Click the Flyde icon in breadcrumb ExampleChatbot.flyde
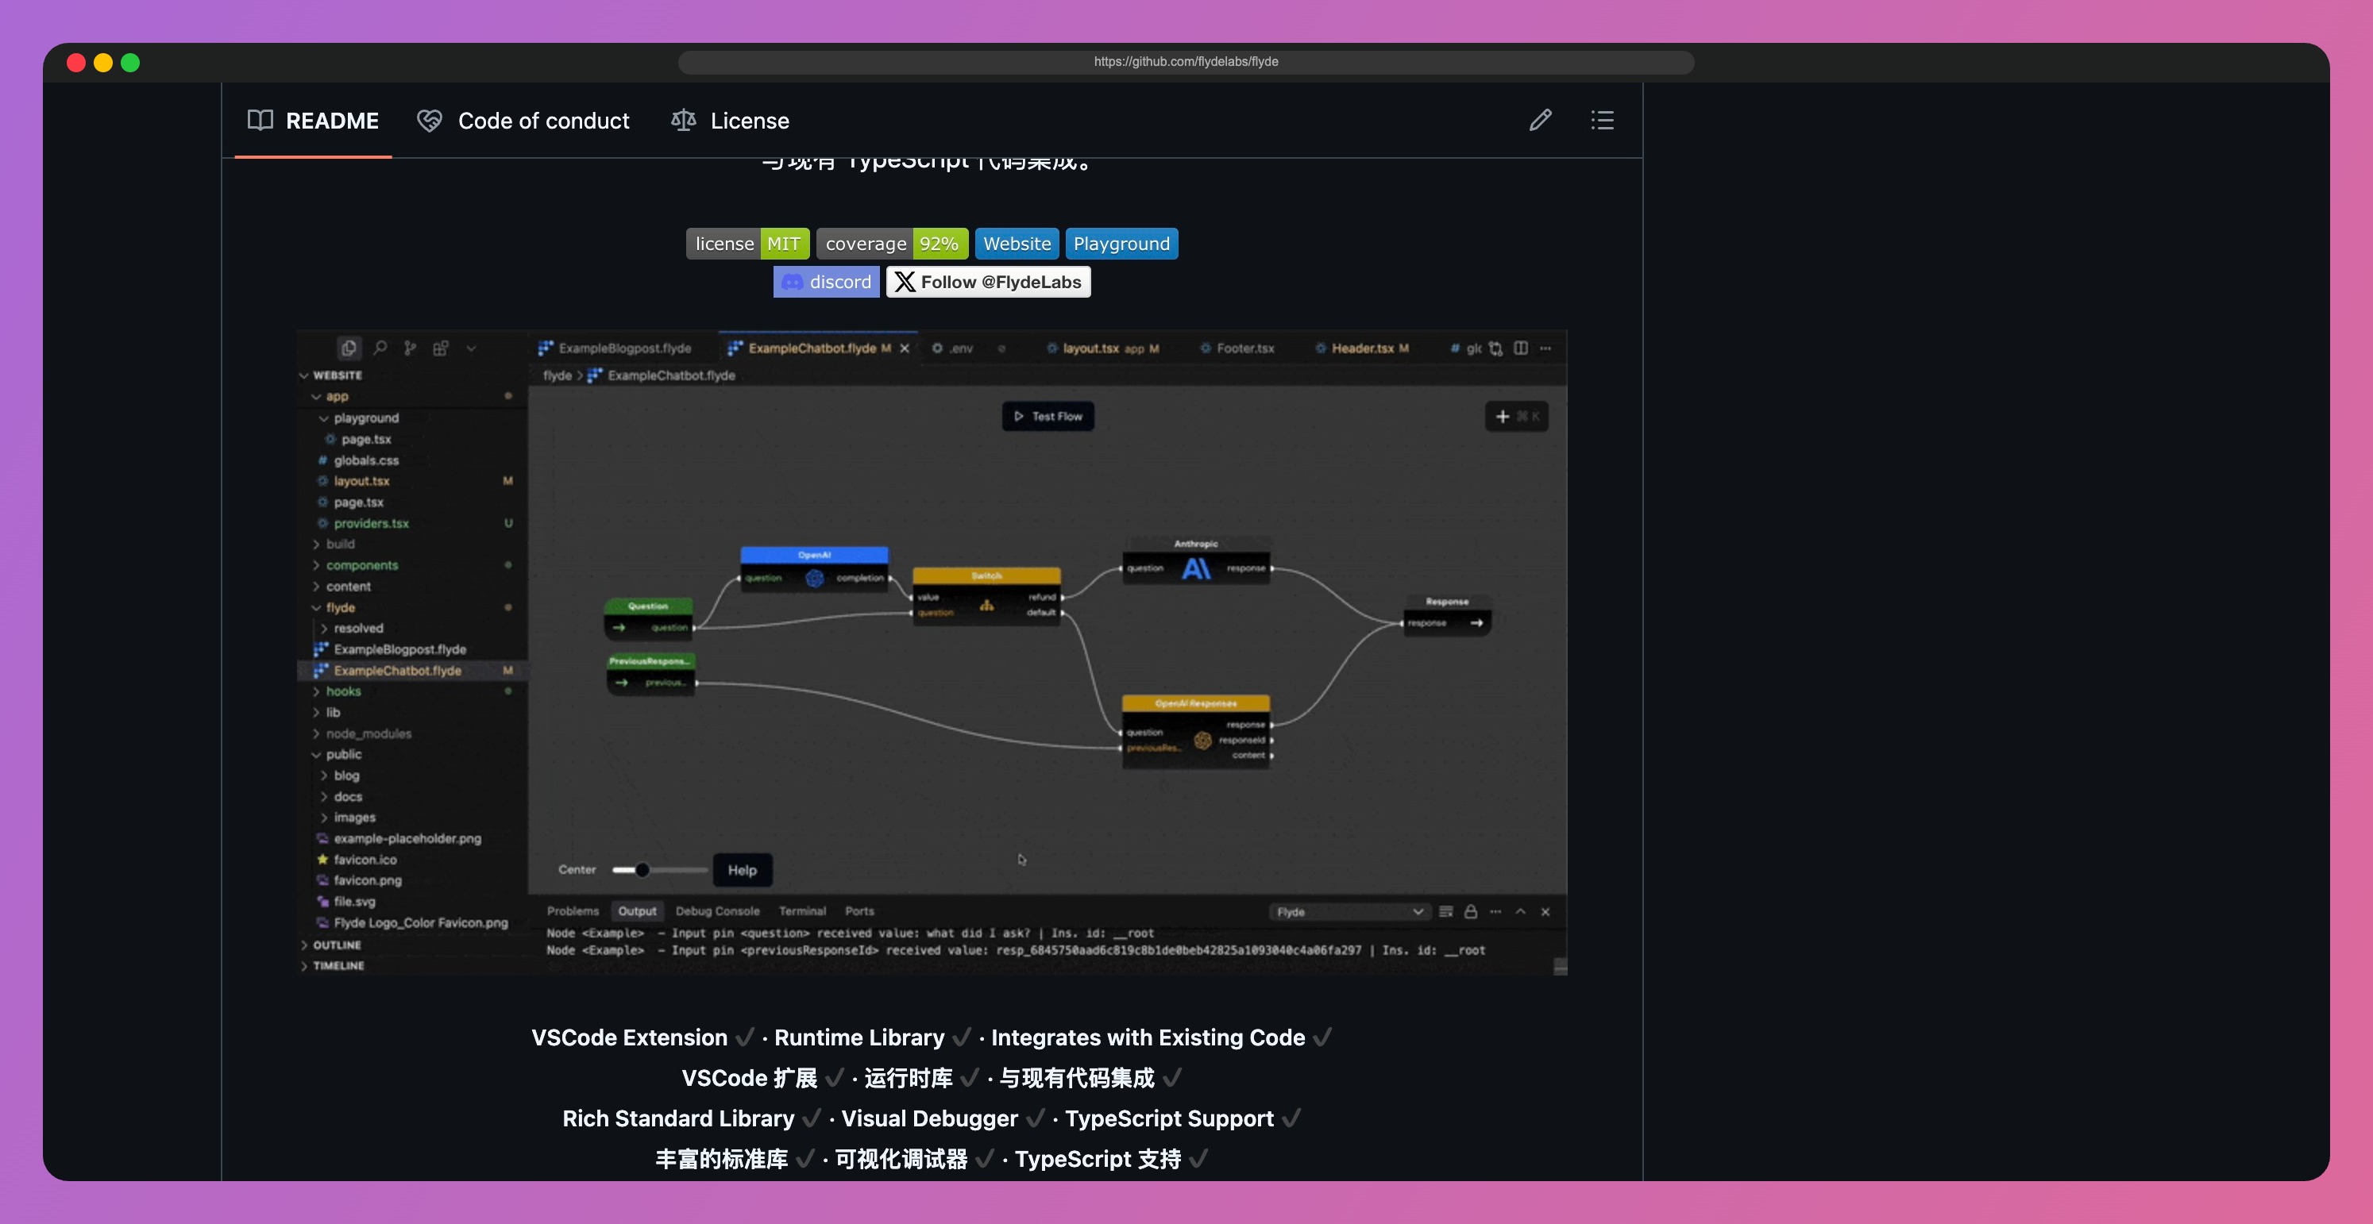This screenshot has height=1224, width=2373. tap(595, 375)
